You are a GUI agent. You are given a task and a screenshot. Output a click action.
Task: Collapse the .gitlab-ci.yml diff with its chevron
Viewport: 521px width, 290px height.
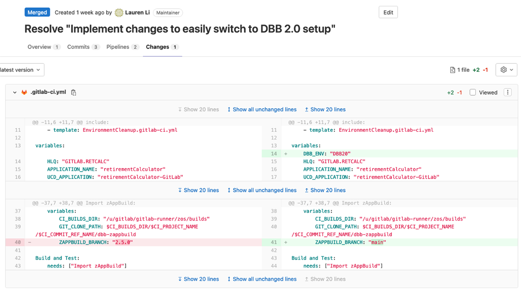pyautogui.click(x=13, y=92)
